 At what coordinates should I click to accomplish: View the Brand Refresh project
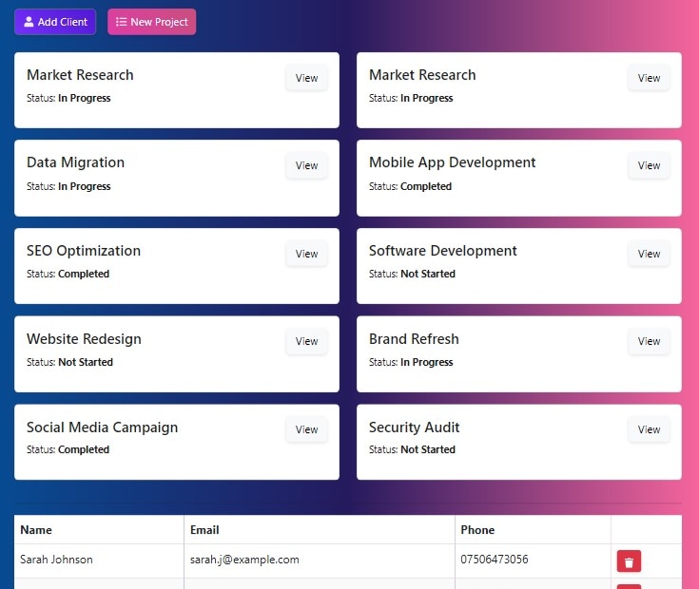(649, 341)
